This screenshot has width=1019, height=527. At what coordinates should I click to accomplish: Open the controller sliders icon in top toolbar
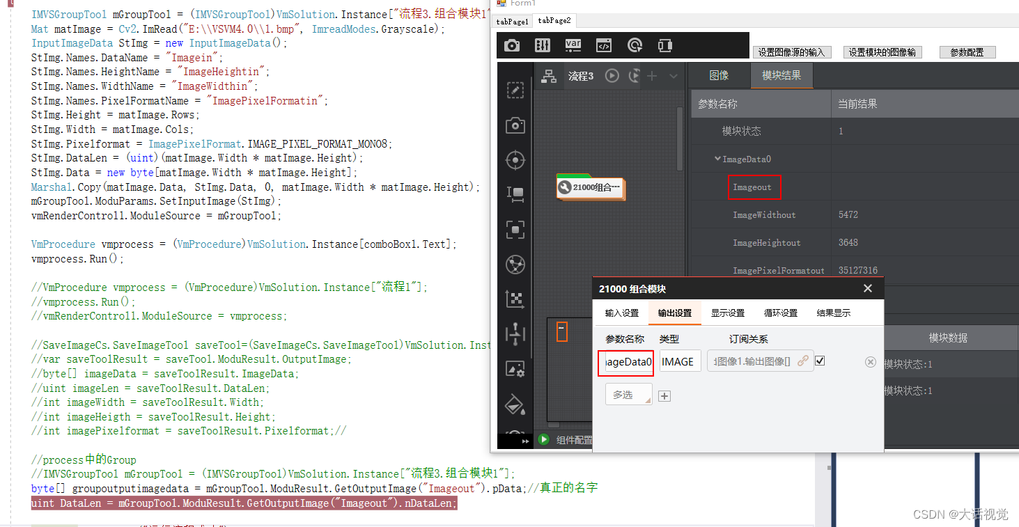[x=543, y=45]
